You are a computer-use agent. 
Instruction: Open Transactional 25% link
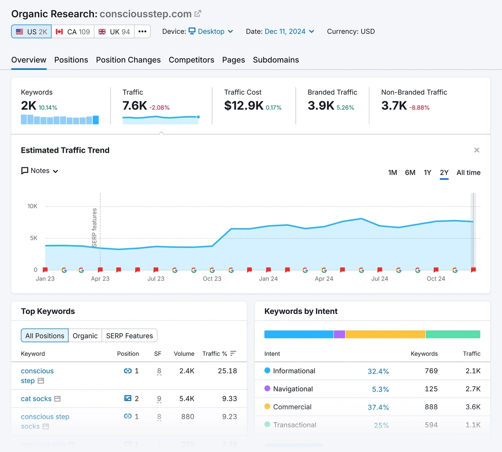tap(381, 425)
